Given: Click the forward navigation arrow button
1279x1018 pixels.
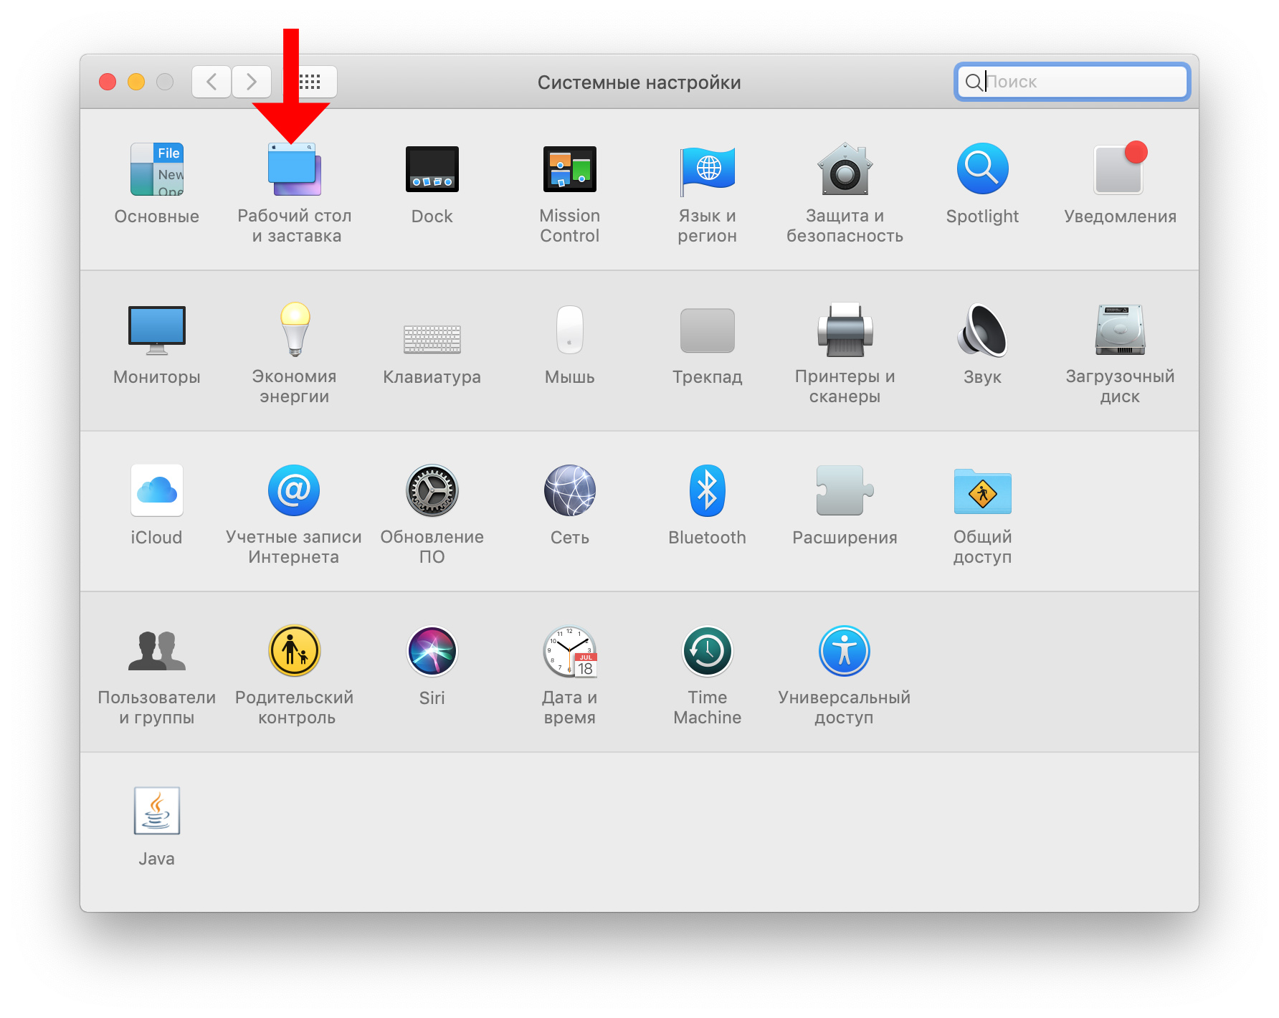Looking at the screenshot, I should pos(251,82).
